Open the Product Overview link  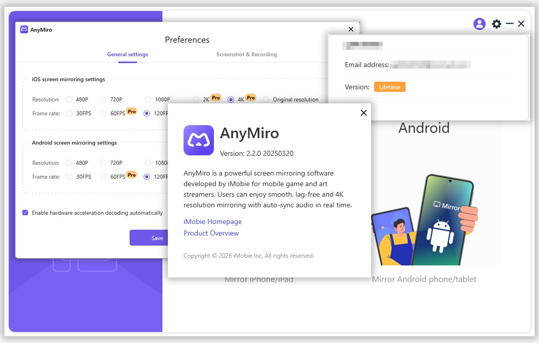click(211, 233)
